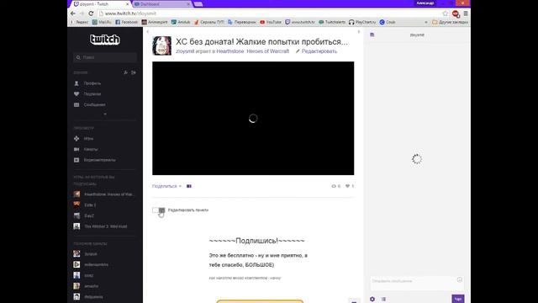Open the Chrome hamburger menu
Image resolution: width=538 pixels, height=303 pixels.
click(466, 13)
